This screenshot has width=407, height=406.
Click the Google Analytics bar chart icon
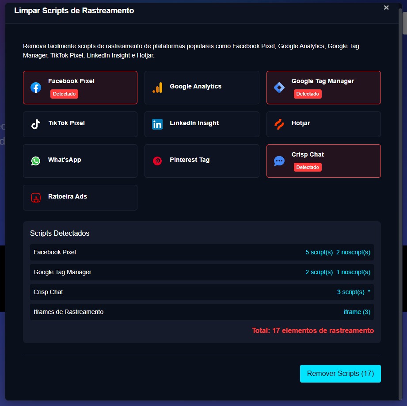tap(157, 88)
